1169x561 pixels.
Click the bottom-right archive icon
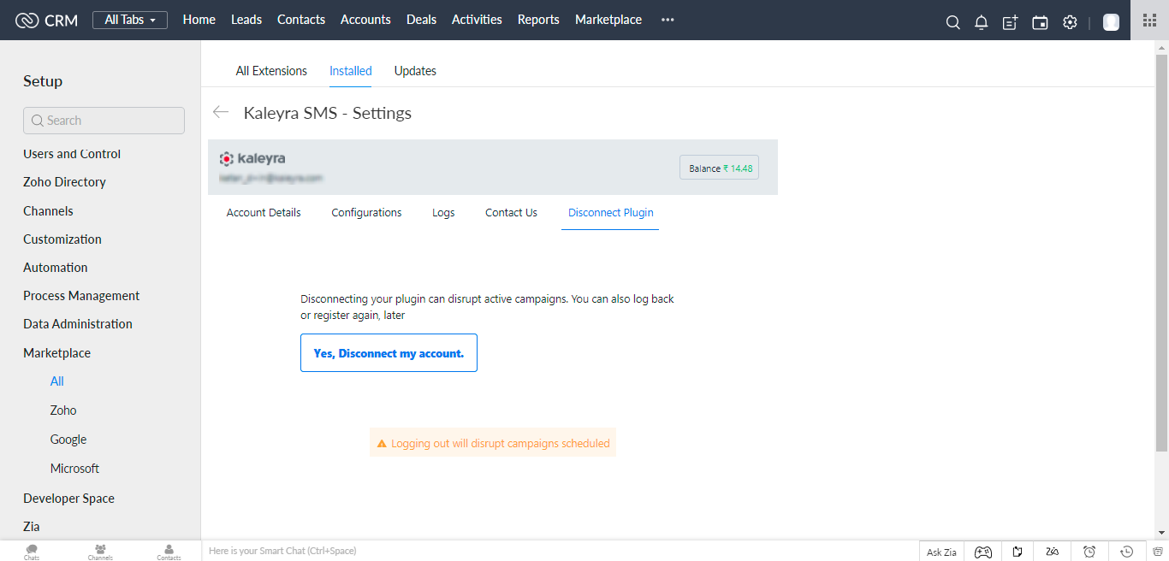pyautogui.click(x=1158, y=551)
